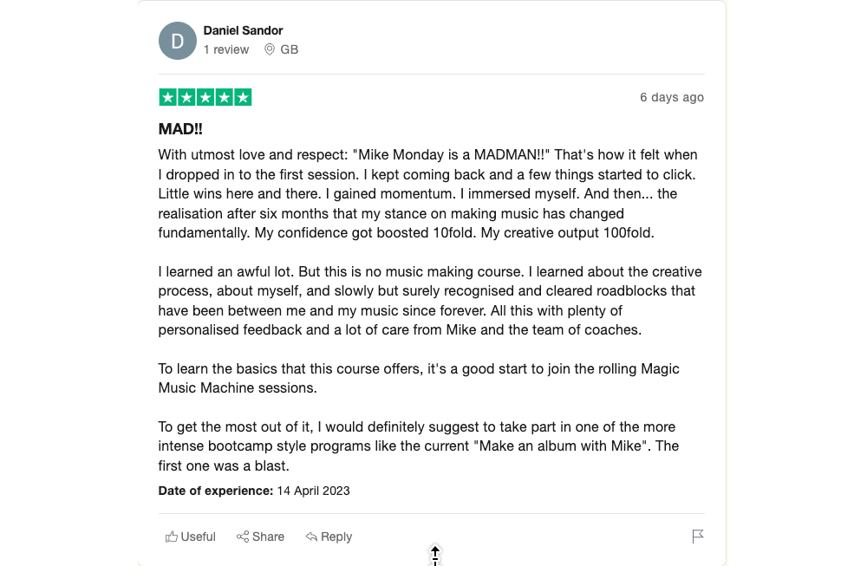This screenshot has height=566, width=867.
Task: Click the location pin icon
Action: 270,50
